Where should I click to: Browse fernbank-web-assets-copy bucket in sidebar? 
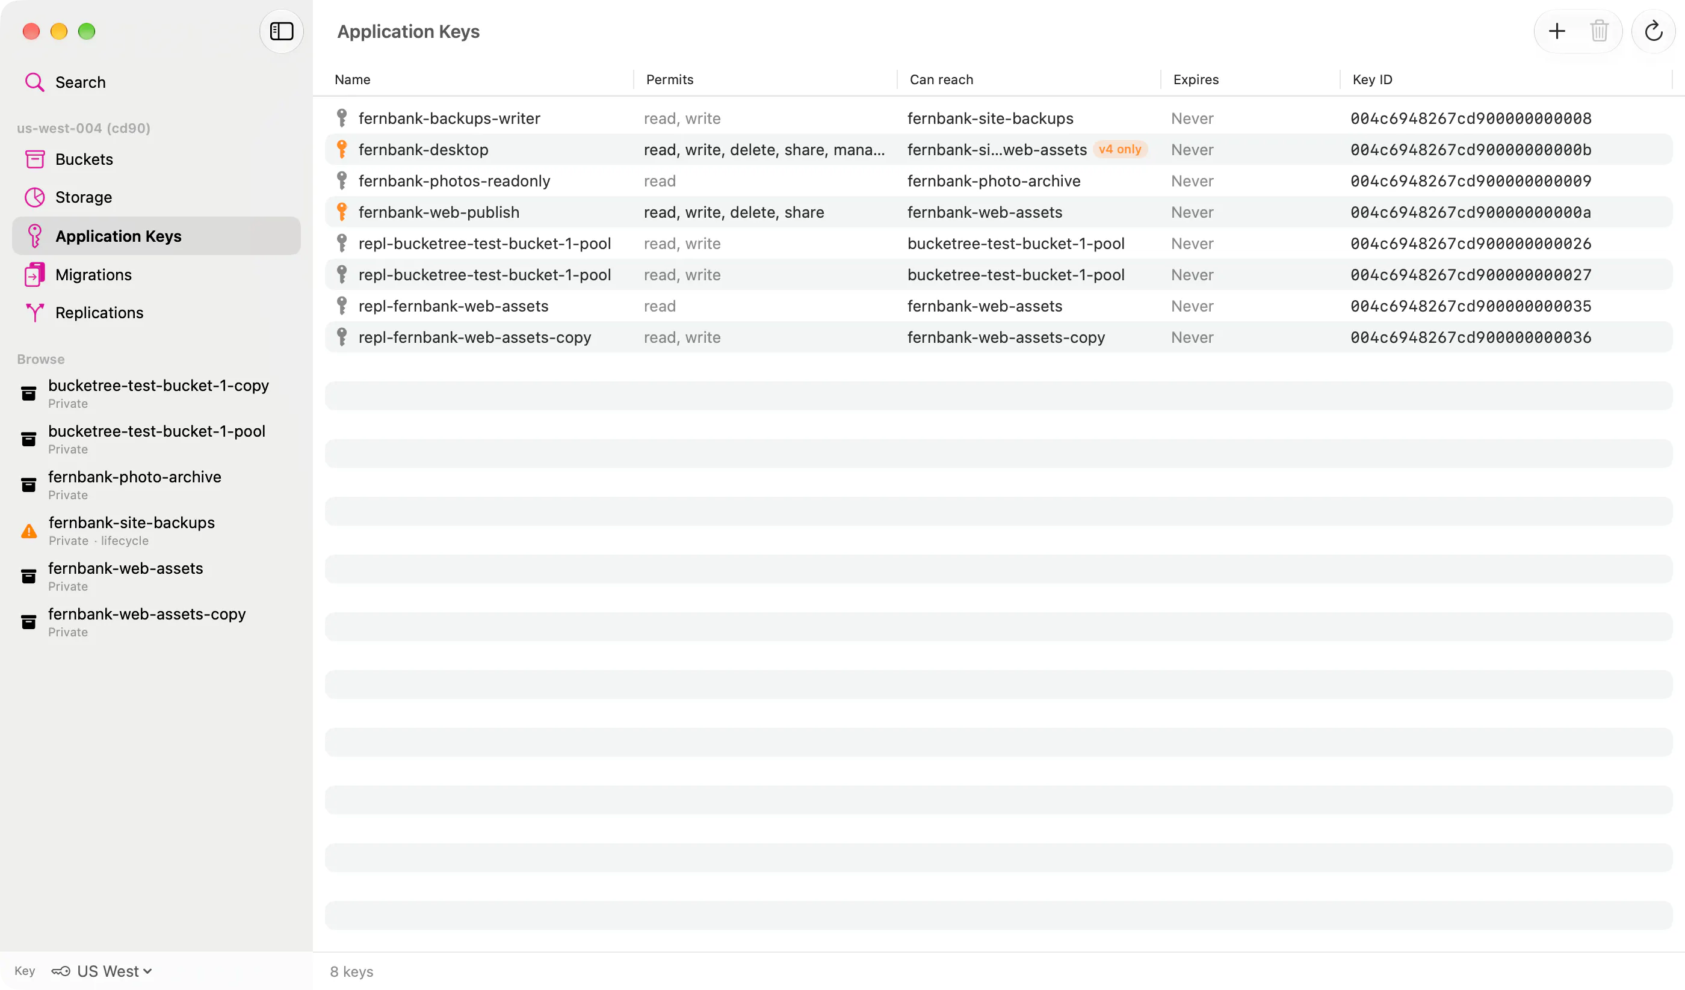pyautogui.click(x=156, y=623)
